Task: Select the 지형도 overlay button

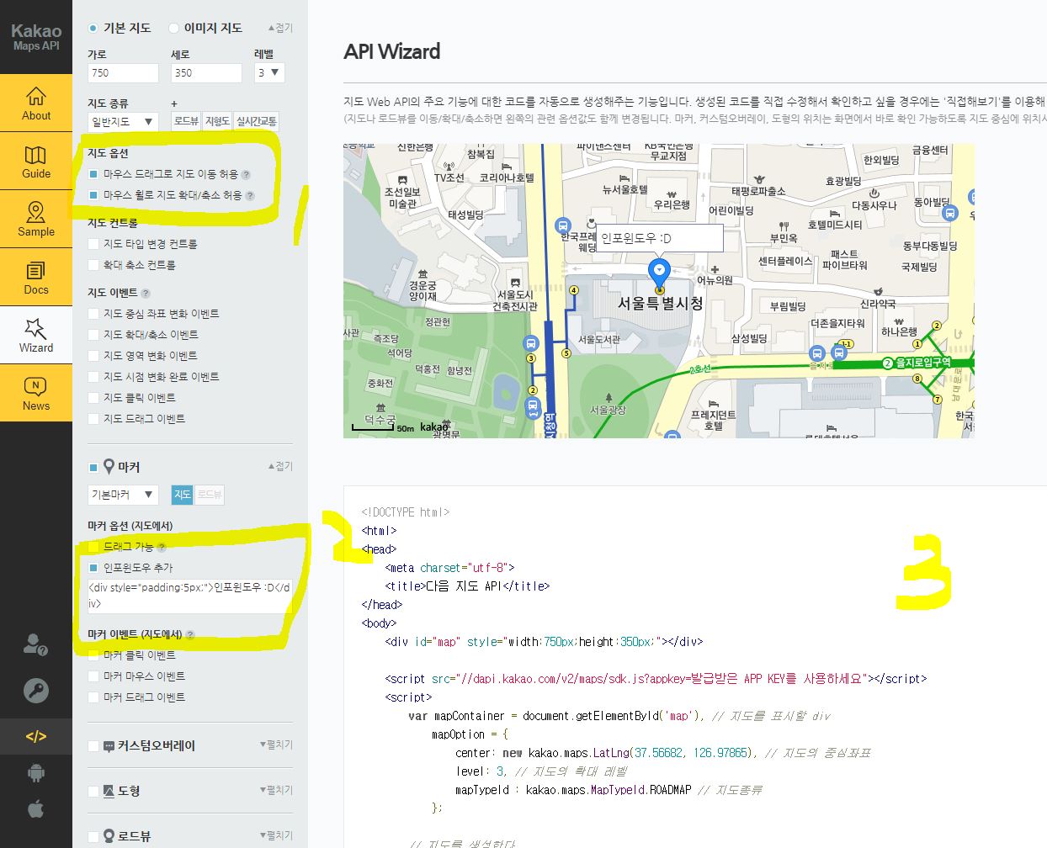Action: pyautogui.click(x=217, y=121)
